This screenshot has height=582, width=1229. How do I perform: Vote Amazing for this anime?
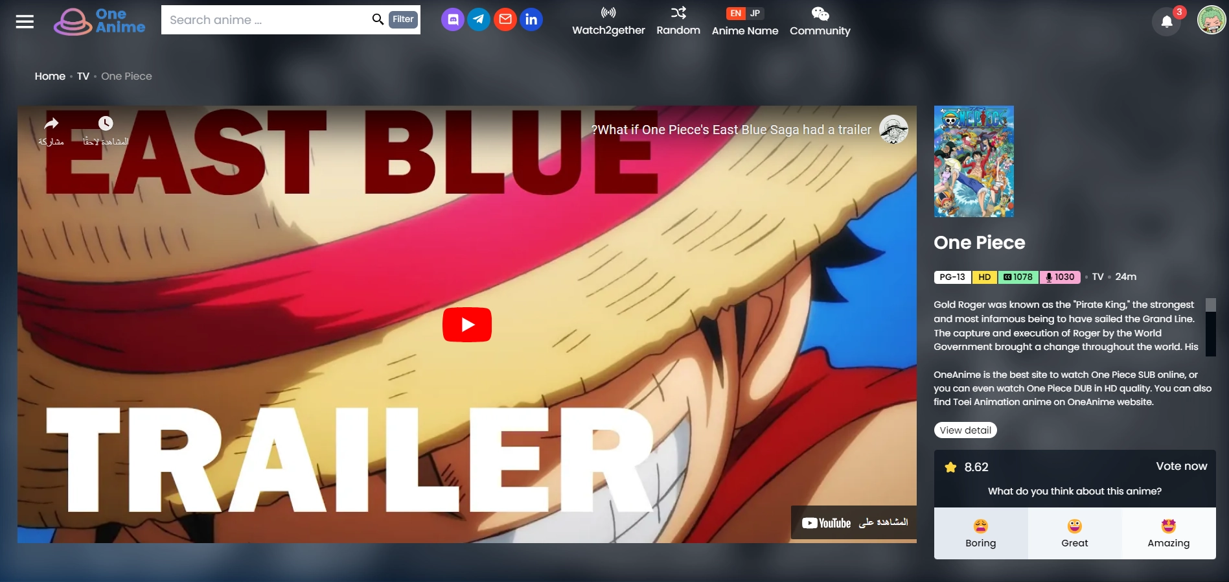coord(1169,533)
